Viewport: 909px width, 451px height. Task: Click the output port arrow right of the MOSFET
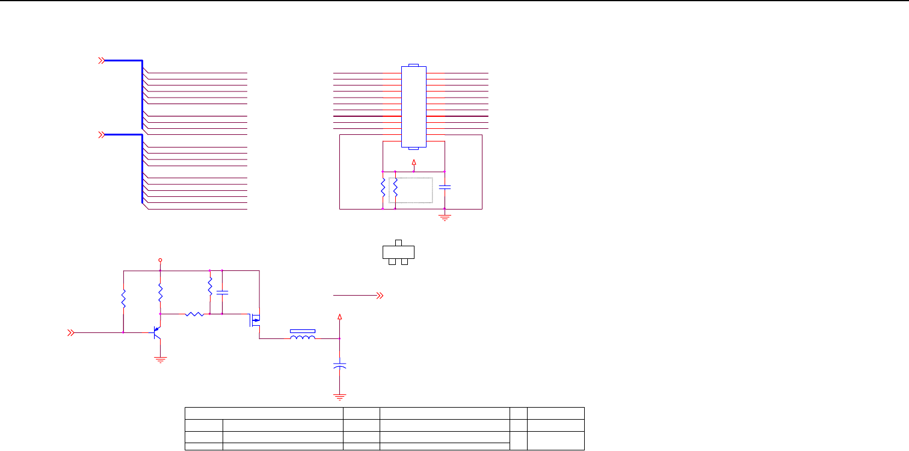coord(380,296)
